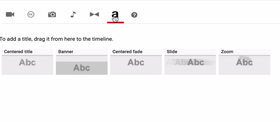Select the Centered title Abc preview
Viewport: 280px width, 122px height.
[27, 65]
